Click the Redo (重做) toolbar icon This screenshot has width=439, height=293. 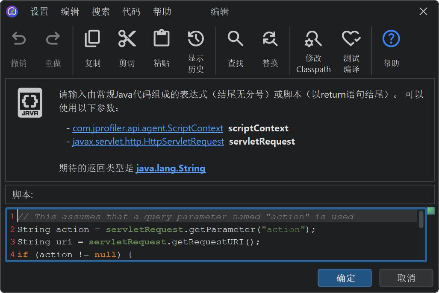53,39
